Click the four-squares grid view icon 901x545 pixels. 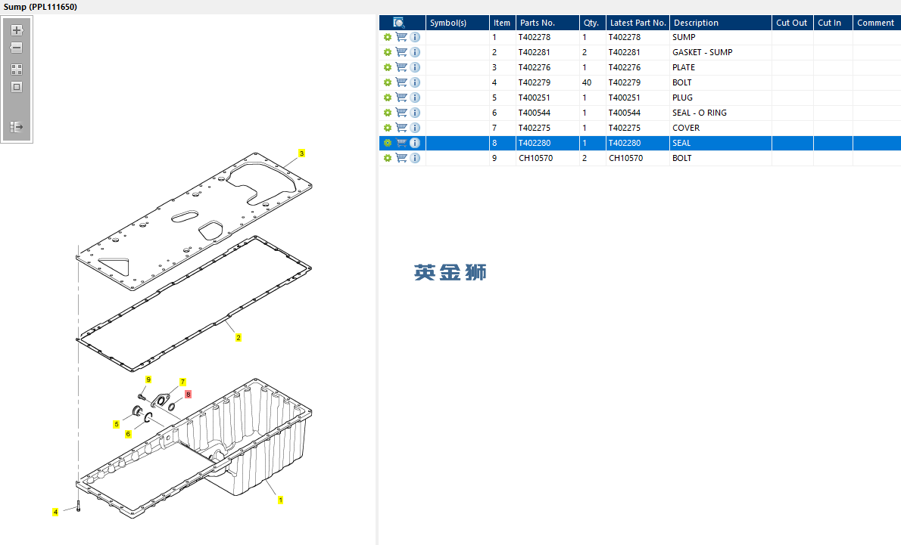(x=17, y=70)
